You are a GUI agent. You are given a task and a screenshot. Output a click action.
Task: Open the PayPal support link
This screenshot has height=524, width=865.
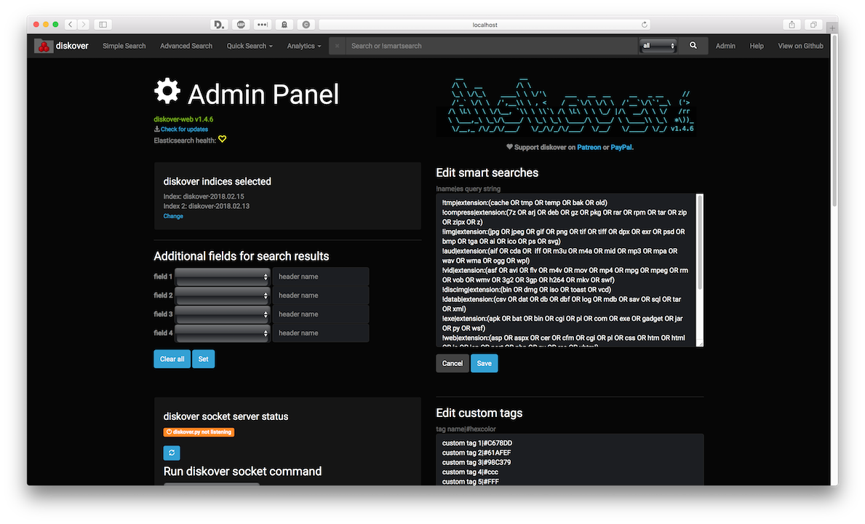pos(621,147)
